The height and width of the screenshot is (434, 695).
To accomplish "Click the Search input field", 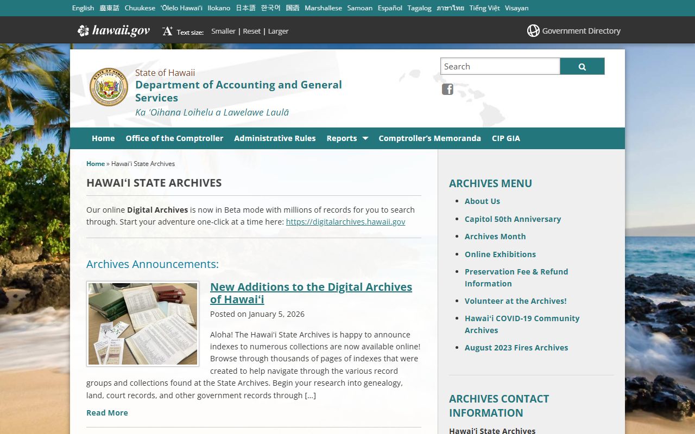I will [500, 67].
